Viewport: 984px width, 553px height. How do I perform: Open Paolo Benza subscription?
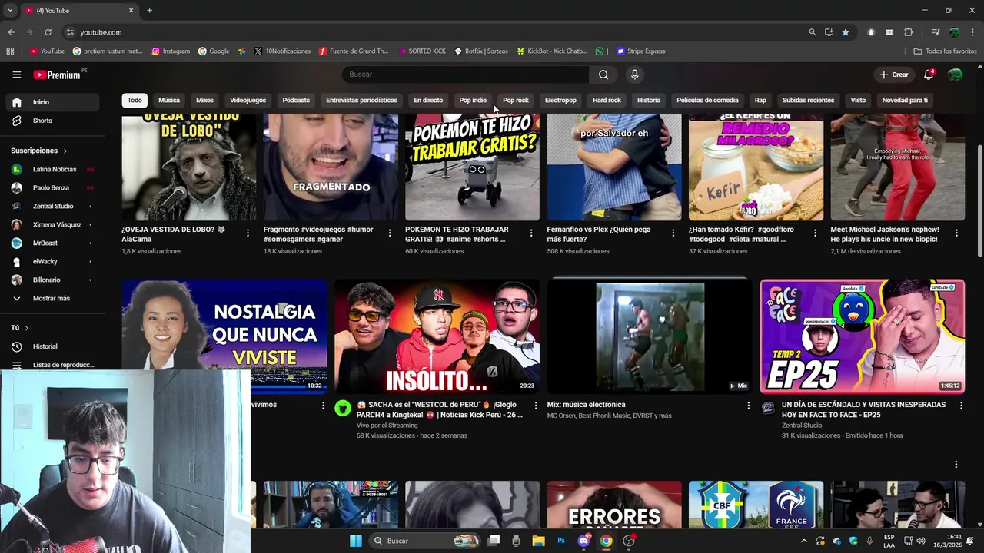coord(53,187)
